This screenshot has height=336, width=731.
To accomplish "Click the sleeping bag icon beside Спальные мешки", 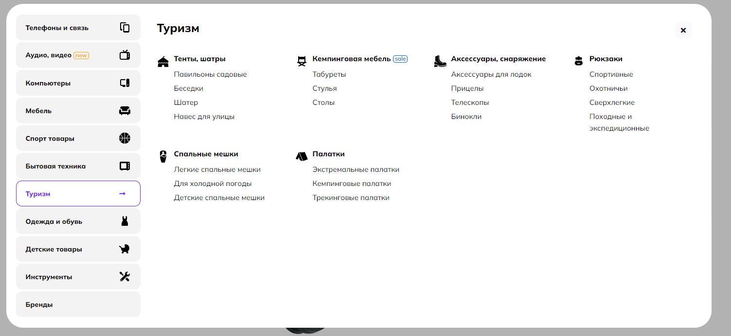I will coord(163,156).
